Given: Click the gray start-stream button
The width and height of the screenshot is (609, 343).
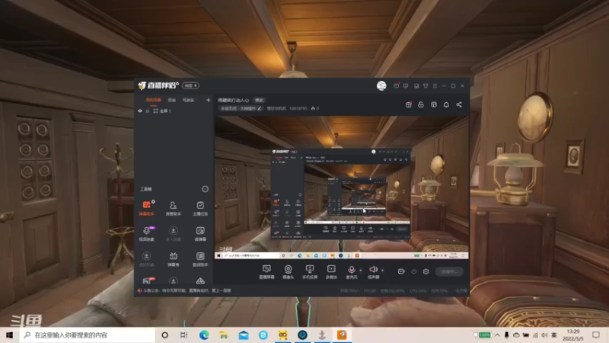Looking at the screenshot, I should (449, 271).
